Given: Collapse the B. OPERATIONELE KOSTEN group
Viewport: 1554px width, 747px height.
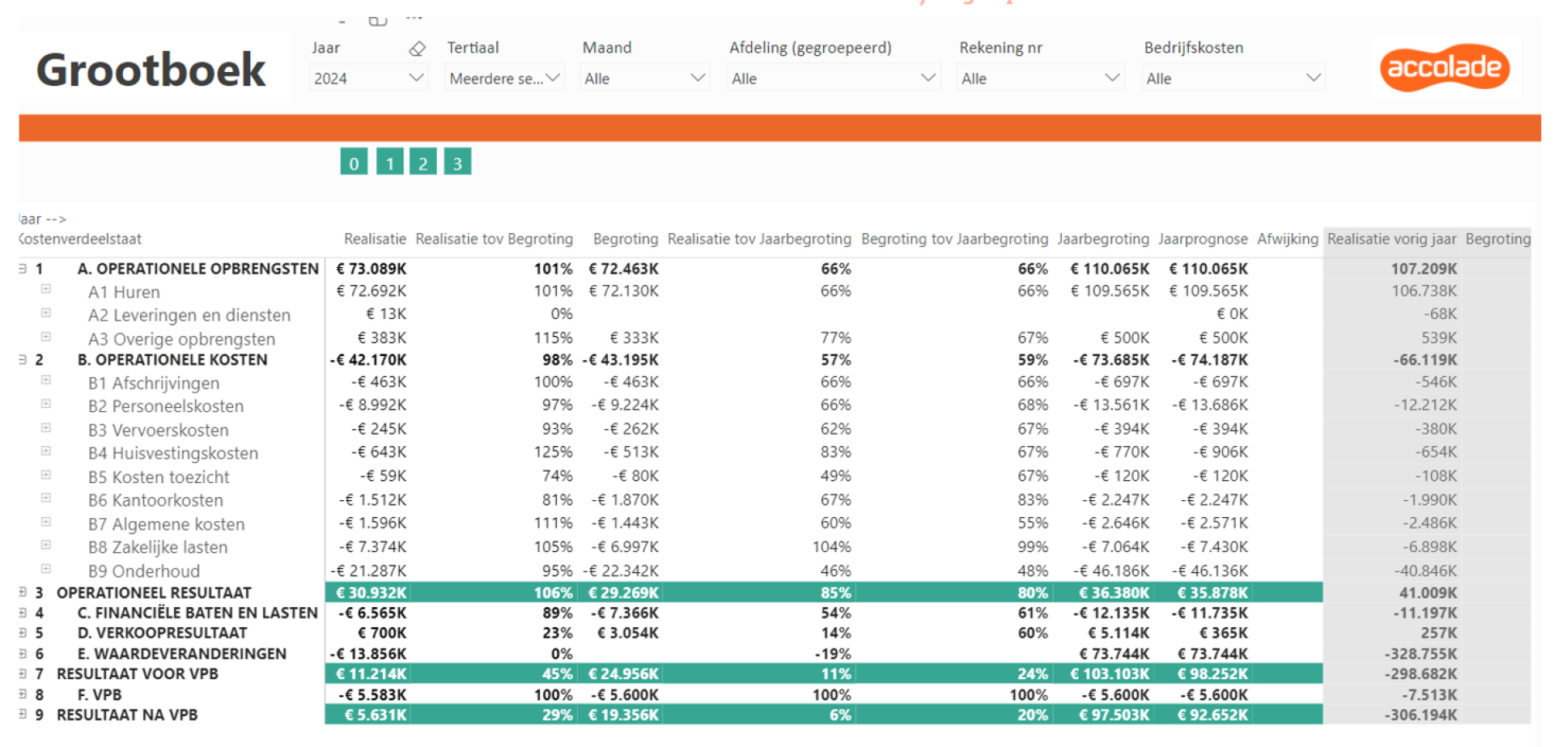Looking at the screenshot, I should tap(23, 359).
